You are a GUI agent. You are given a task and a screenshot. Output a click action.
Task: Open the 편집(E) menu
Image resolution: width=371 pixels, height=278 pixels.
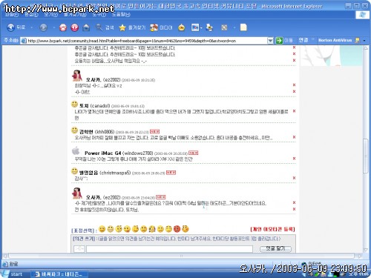pos(31,15)
